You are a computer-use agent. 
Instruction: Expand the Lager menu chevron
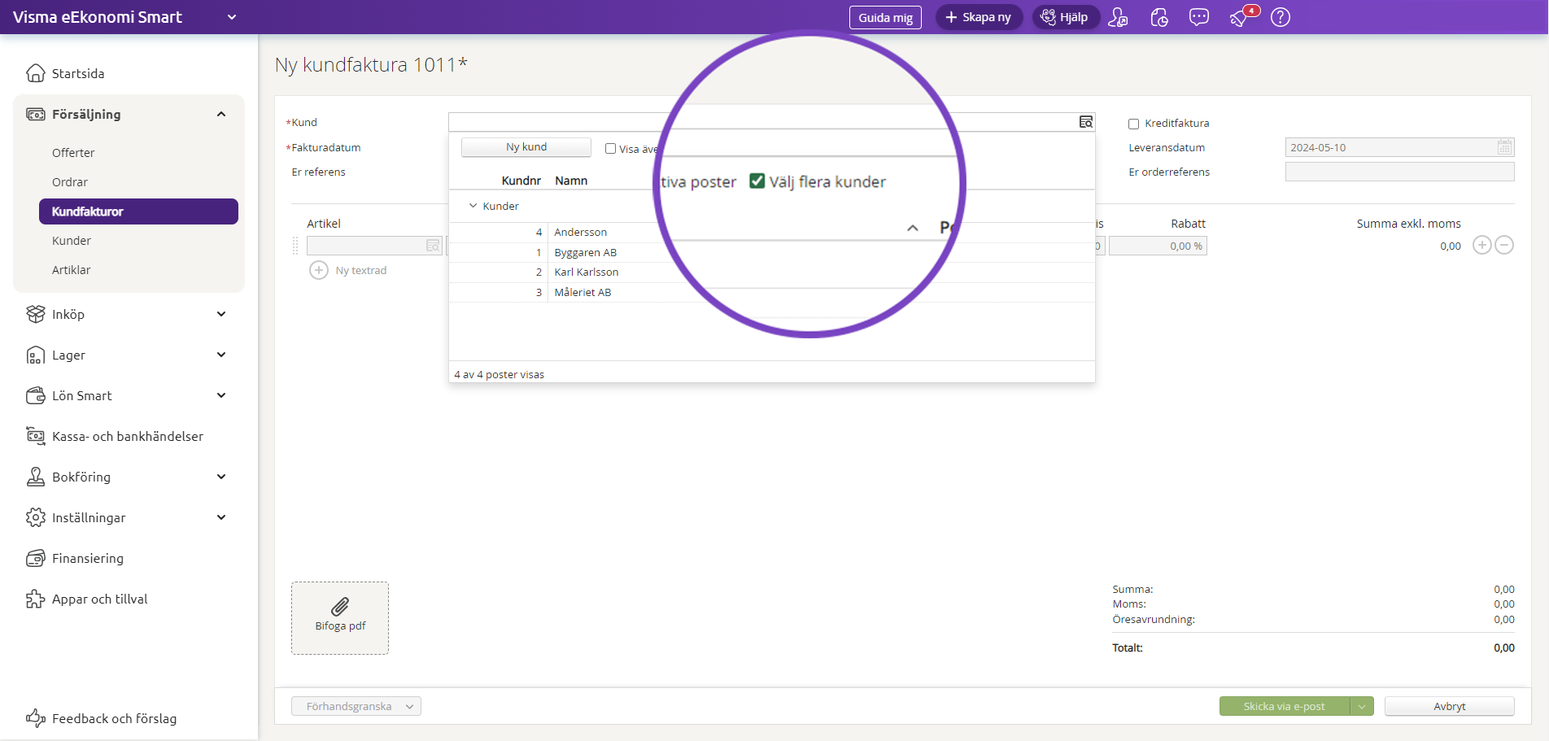(x=221, y=355)
